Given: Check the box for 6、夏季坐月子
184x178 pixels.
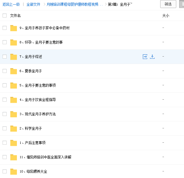Looking at the screenshot, I should [x=5, y=71].
